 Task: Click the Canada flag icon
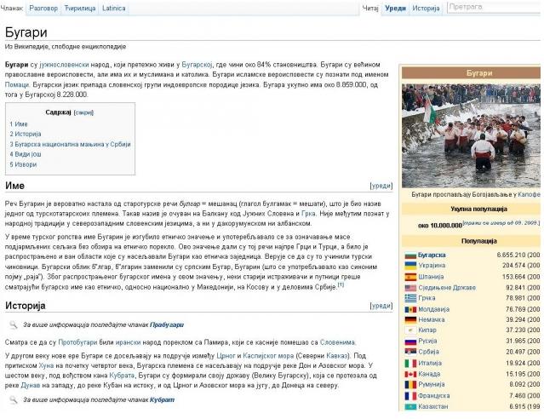tap(409, 373)
